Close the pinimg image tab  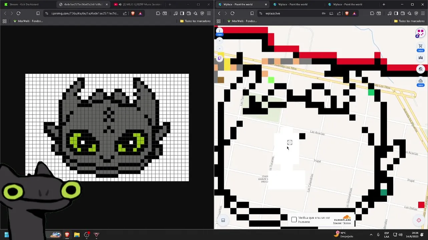pyautogui.click(x=107, y=4)
